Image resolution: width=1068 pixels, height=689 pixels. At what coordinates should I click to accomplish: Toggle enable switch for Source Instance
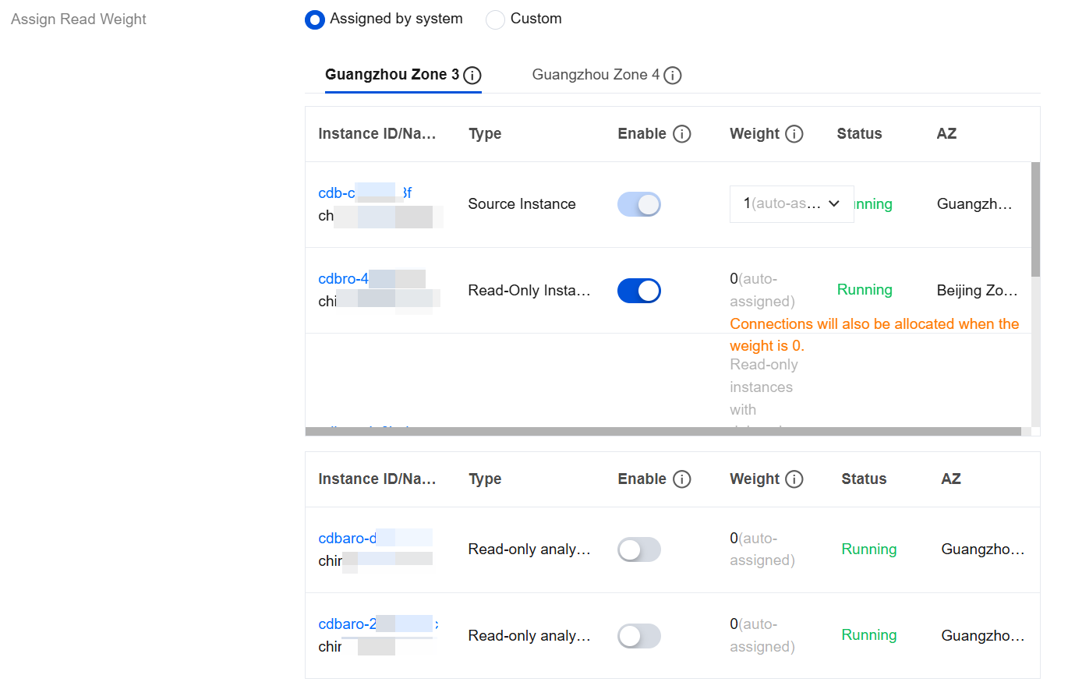638,204
